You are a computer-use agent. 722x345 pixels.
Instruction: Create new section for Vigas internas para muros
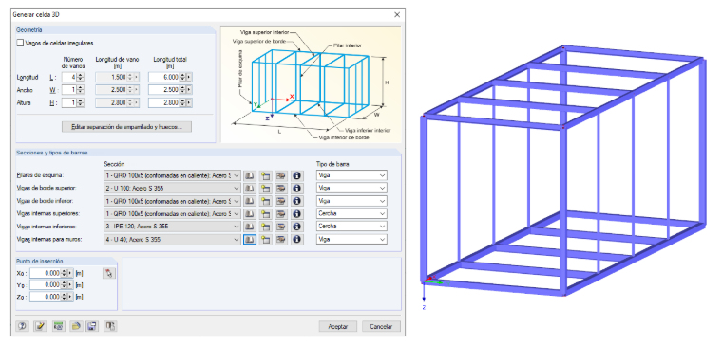pyautogui.click(x=265, y=240)
